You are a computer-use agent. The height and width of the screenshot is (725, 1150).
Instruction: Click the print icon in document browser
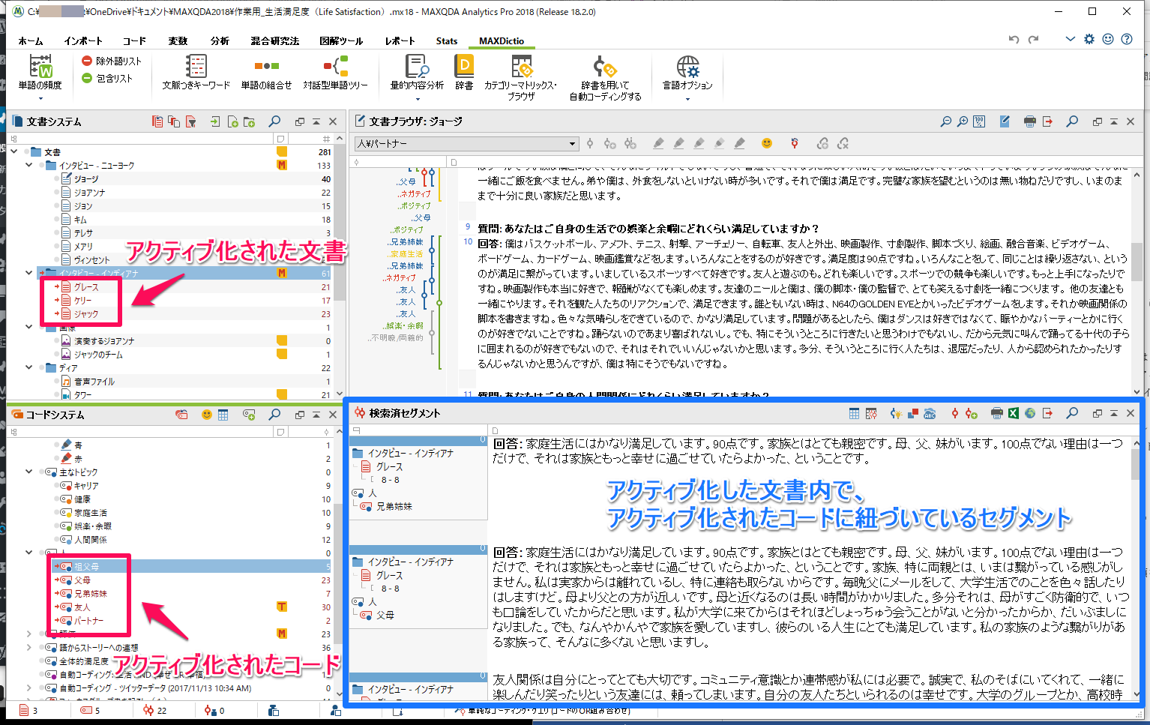pos(1029,121)
